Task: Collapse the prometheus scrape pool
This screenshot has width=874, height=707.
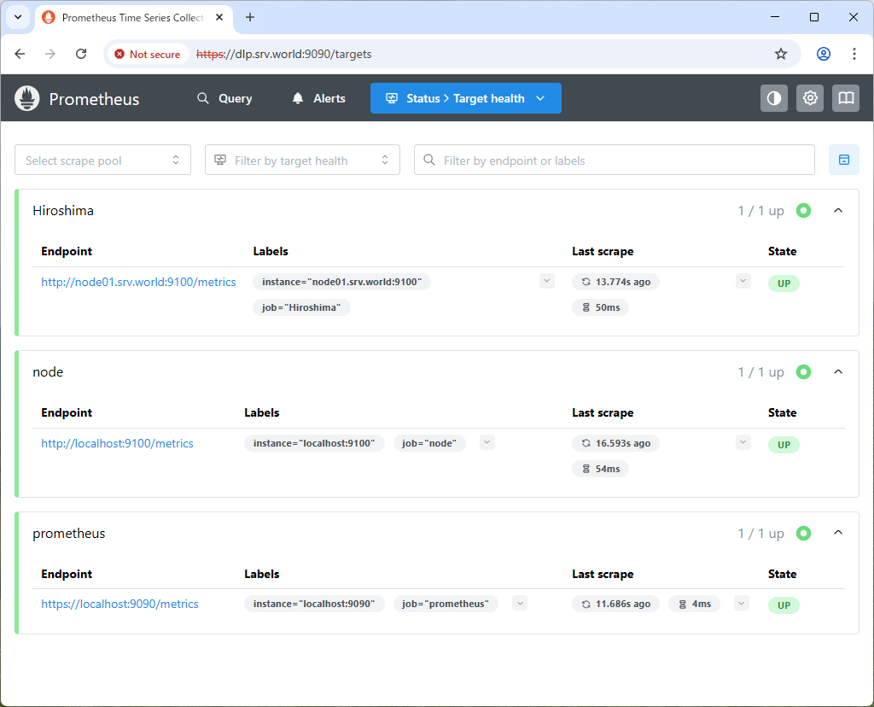Action: [x=838, y=533]
